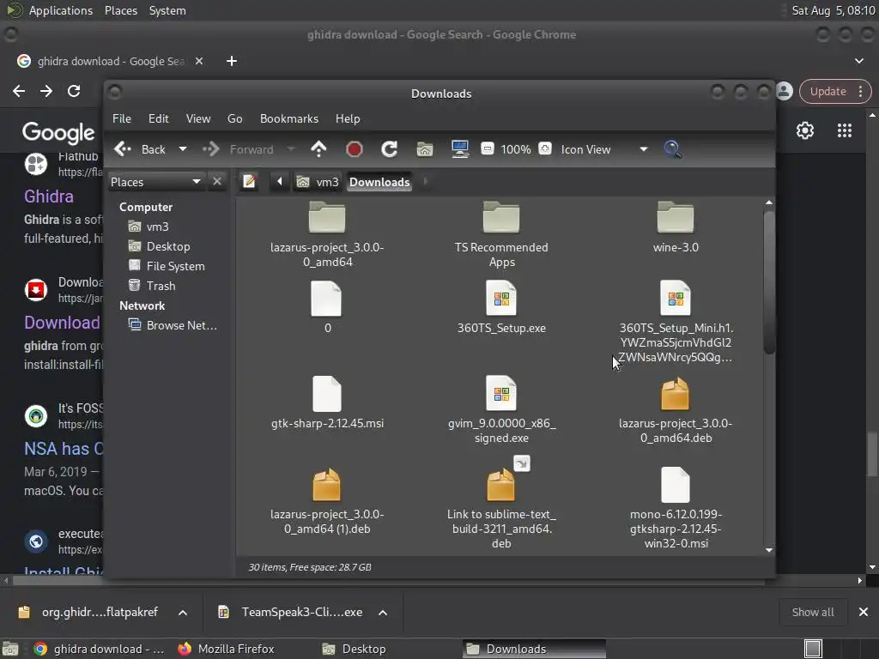Open the Go menu
The height and width of the screenshot is (659, 879).
[x=235, y=118]
